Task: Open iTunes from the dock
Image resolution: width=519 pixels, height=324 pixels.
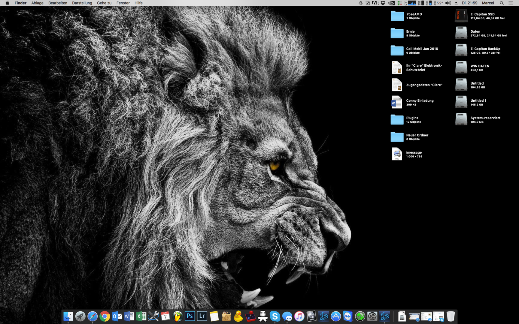Action: point(299,316)
